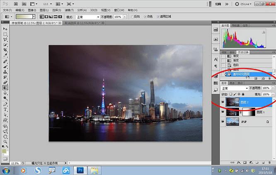The width and height of the screenshot is (276, 175).
Task: Select the Hand tool
Action: [5, 136]
